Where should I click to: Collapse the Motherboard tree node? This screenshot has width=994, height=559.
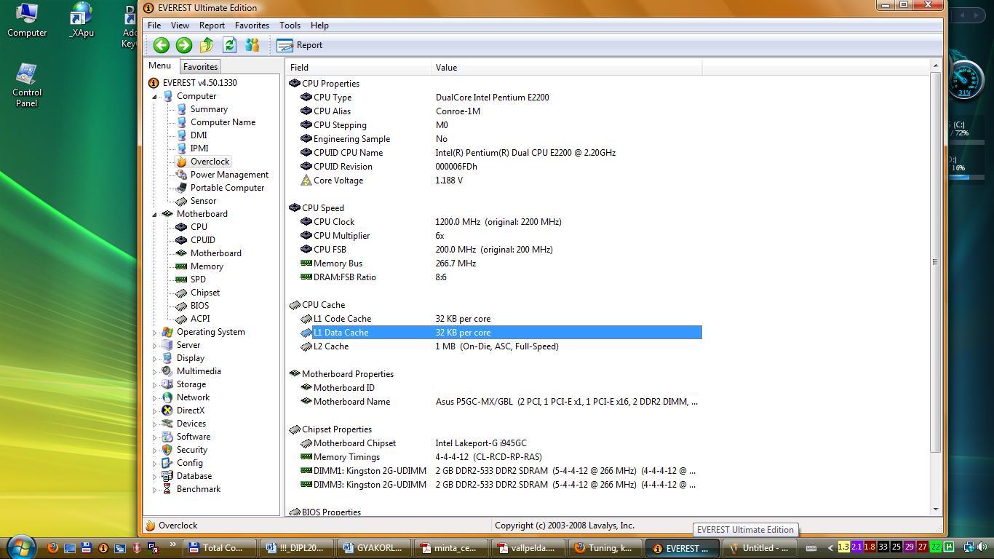(x=154, y=214)
